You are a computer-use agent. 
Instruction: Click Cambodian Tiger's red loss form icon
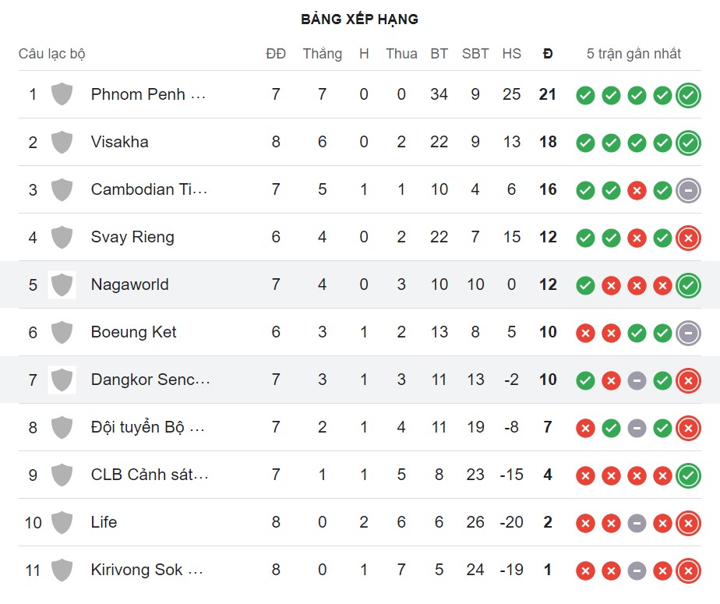pos(637,189)
